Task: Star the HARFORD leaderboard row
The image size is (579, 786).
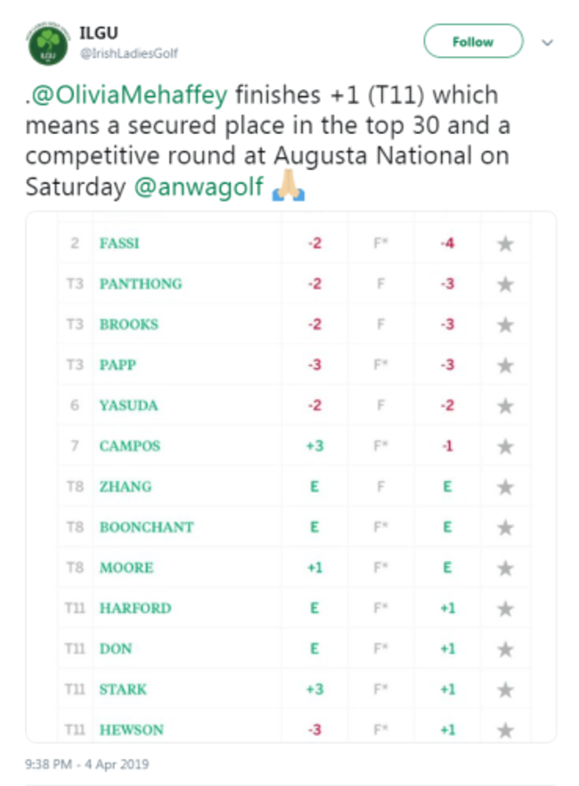Action: [505, 608]
